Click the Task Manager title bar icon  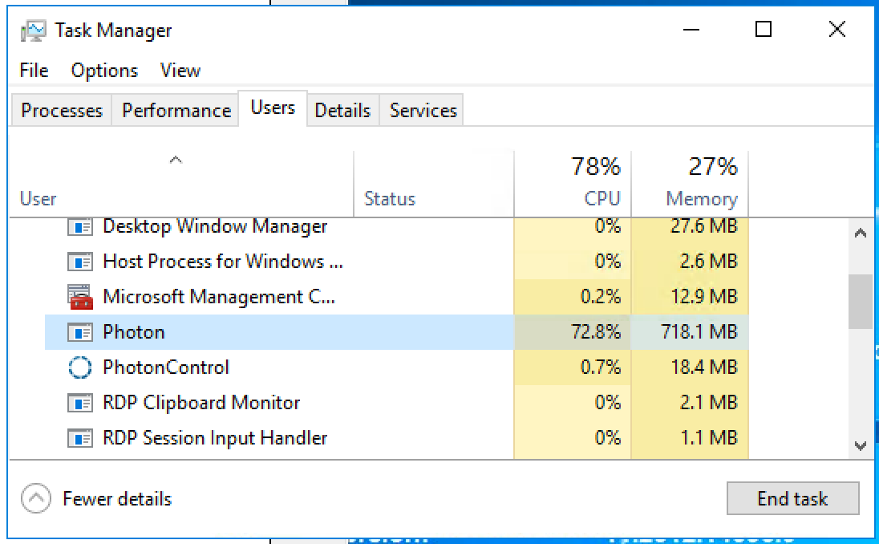pos(34,30)
